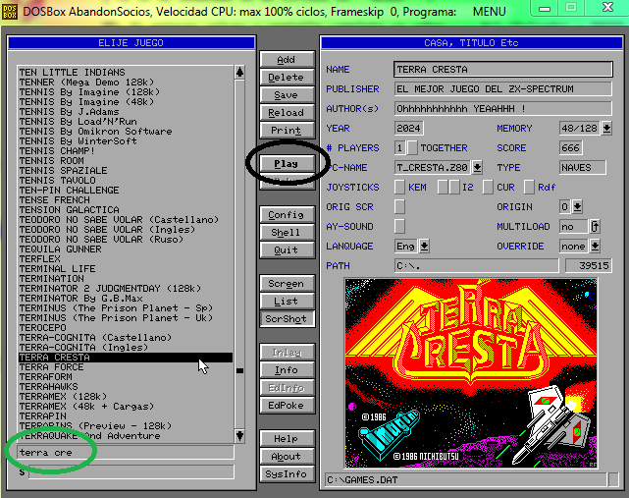Click the game list scroll up arrow
629x498 pixels.
pos(239,73)
